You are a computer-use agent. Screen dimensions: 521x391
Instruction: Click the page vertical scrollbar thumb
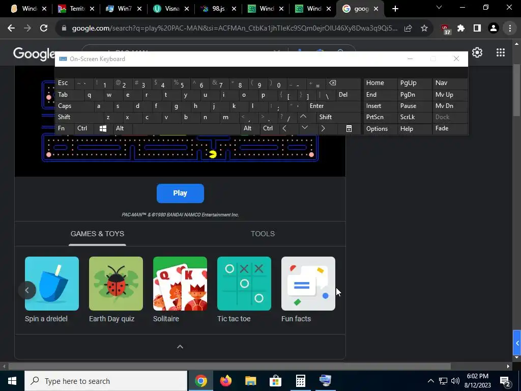[x=517, y=90]
